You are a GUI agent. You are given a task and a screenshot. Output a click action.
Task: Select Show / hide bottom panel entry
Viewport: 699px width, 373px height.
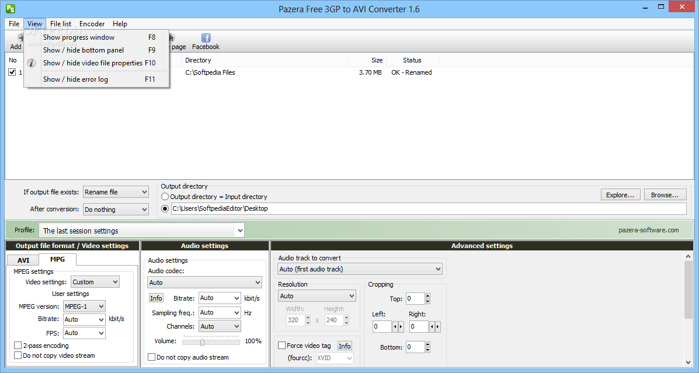[x=96, y=50]
